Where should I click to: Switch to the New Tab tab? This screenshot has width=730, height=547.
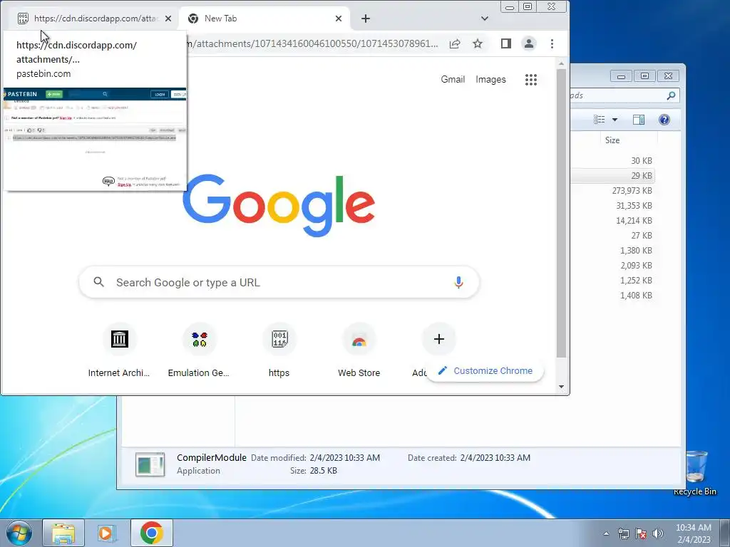(x=264, y=19)
